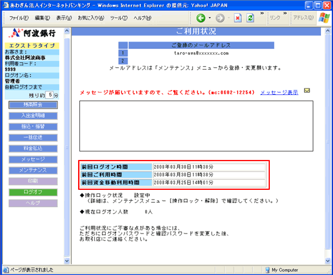Click the main page vertical scrollbar thumb
333x275 pixels.
pos(328,142)
